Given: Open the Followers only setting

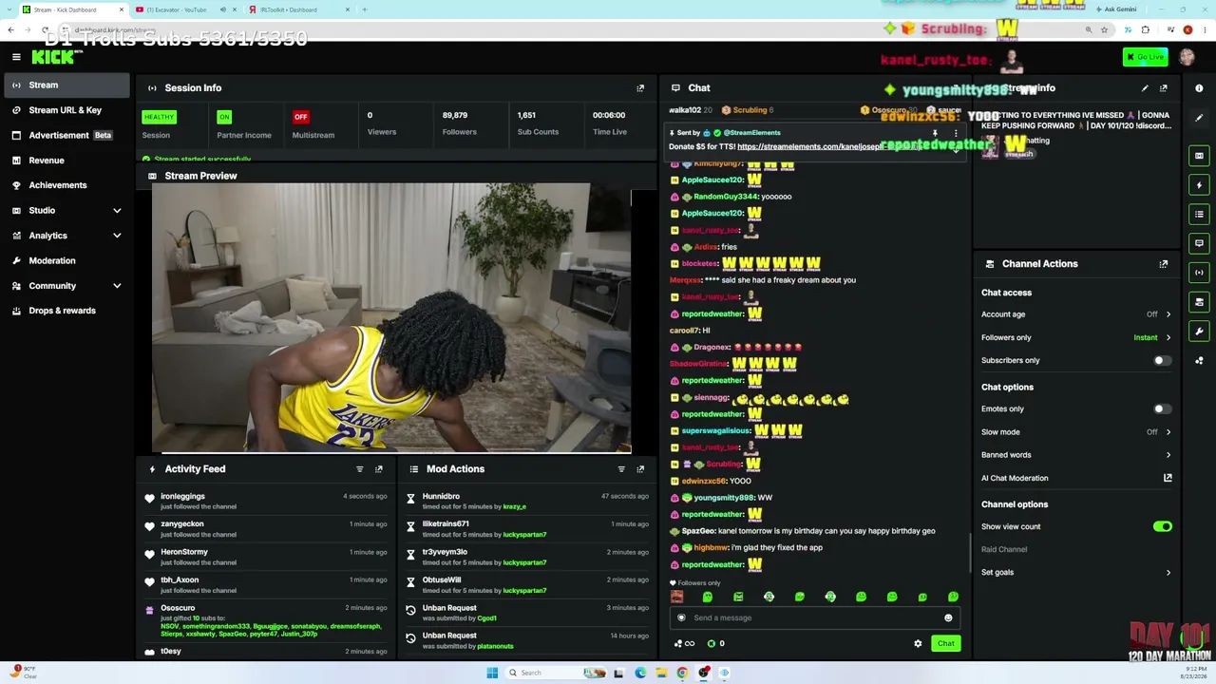Looking at the screenshot, I should [x=1076, y=337].
